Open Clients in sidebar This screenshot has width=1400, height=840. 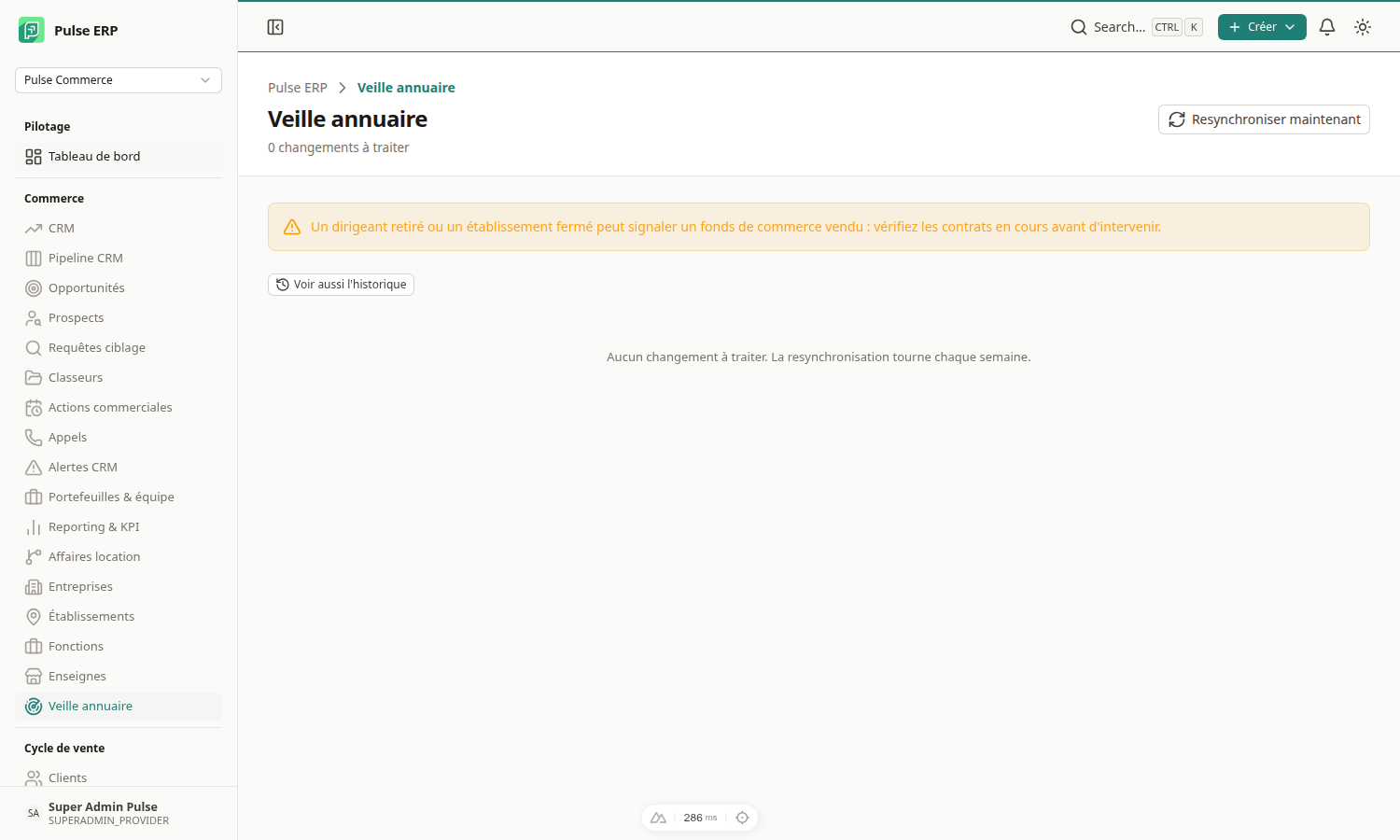[119, 777]
